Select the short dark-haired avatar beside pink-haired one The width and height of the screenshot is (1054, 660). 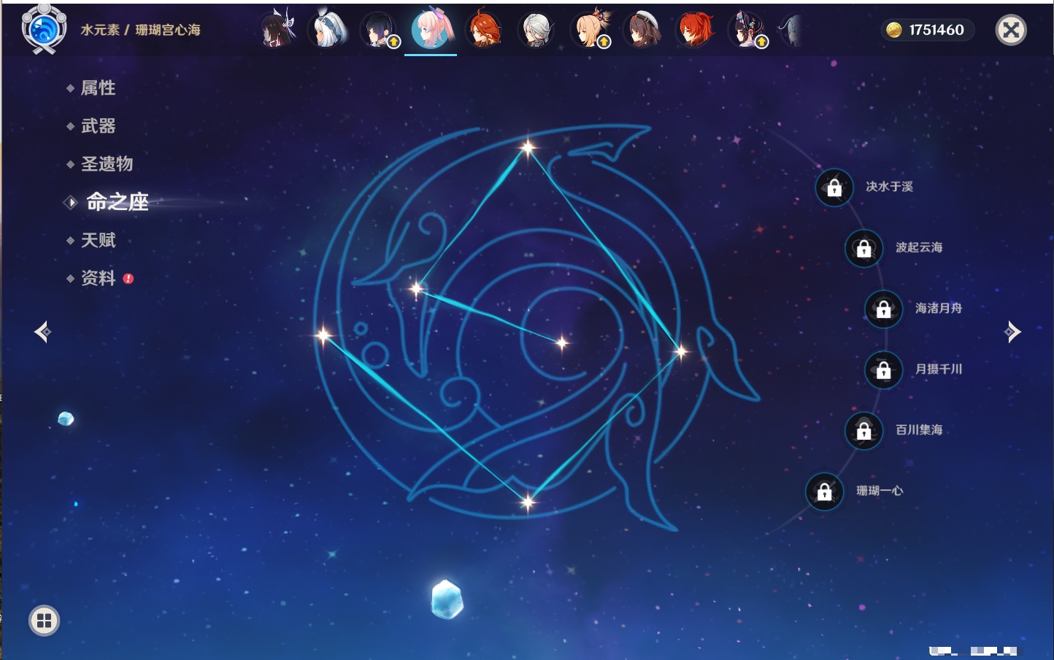[x=379, y=30]
